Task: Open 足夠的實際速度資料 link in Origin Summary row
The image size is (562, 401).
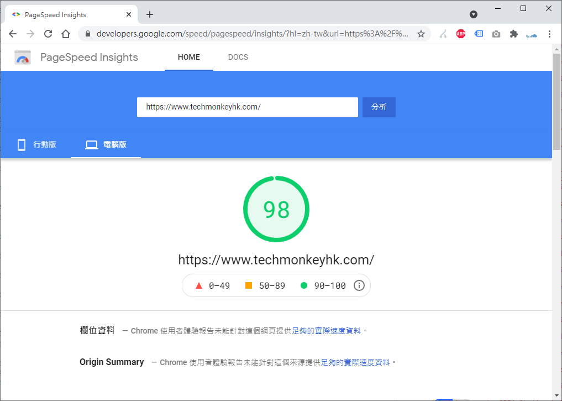Action: tap(355, 362)
